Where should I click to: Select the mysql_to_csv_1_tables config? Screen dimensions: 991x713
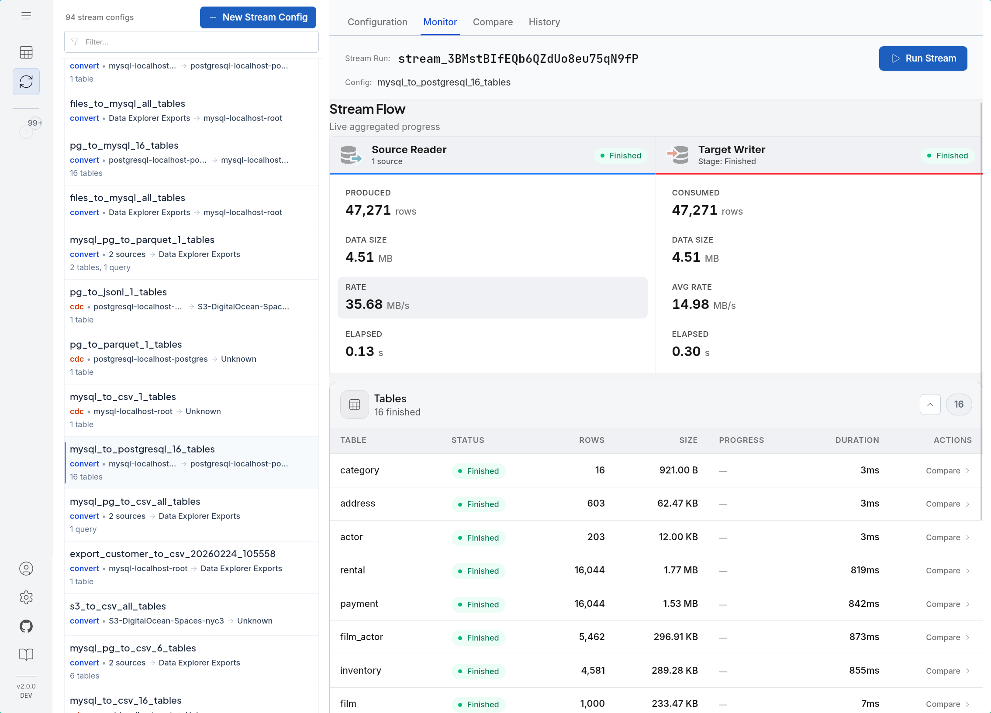(x=191, y=411)
